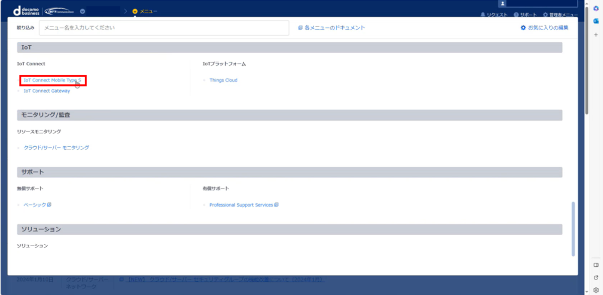The height and width of the screenshot is (295, 603).
Task: Click the リソースモニタリング subheading
Action: coord(39,132)
